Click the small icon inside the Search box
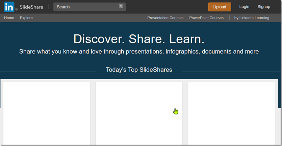The height and width of the screenshot is (146, 282). (x=121, y=6)
